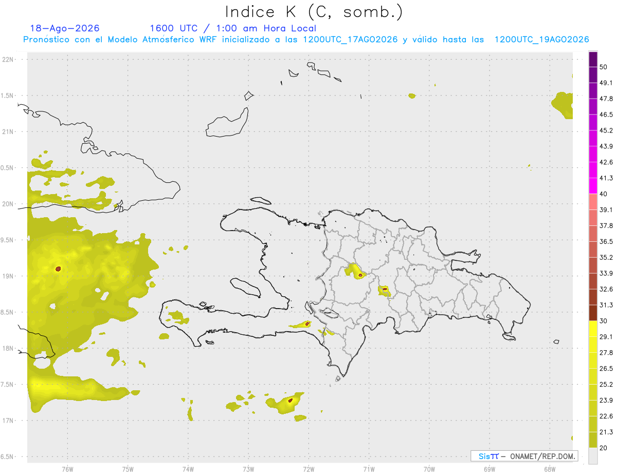Screen dimensions: 617x476
Task: Click the "68W" longitude axis label
Action: [550, 469]
